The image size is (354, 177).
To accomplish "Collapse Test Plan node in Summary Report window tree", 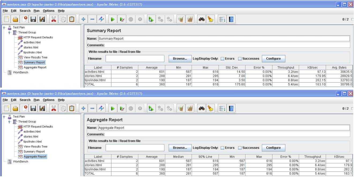I will coord(4,27).
